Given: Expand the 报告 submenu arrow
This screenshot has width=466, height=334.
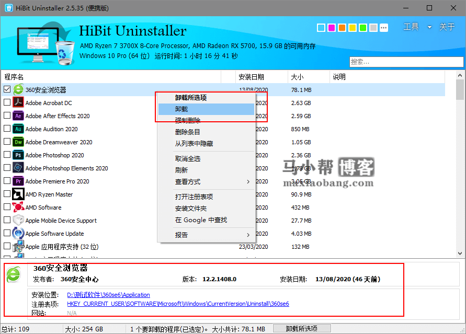Looking at the screenshot, I should 248,235.
